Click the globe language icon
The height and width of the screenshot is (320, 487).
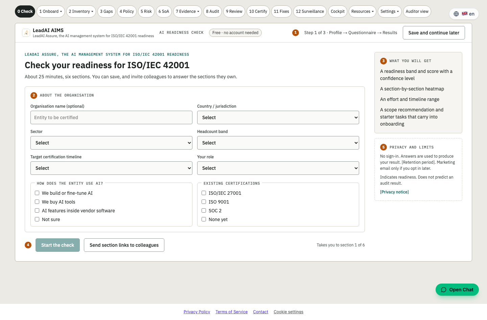456,14
